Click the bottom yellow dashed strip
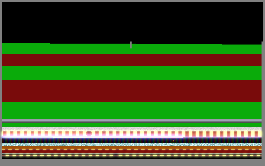 click(132, 155)
